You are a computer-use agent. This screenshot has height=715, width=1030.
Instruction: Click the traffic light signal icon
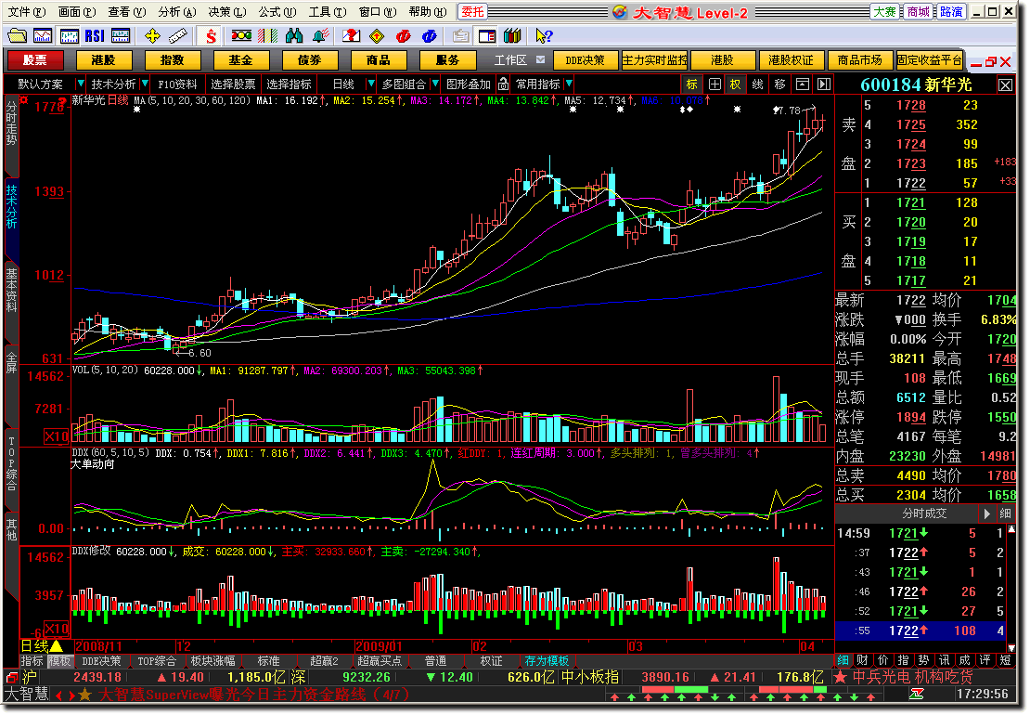tap(242, 36)
